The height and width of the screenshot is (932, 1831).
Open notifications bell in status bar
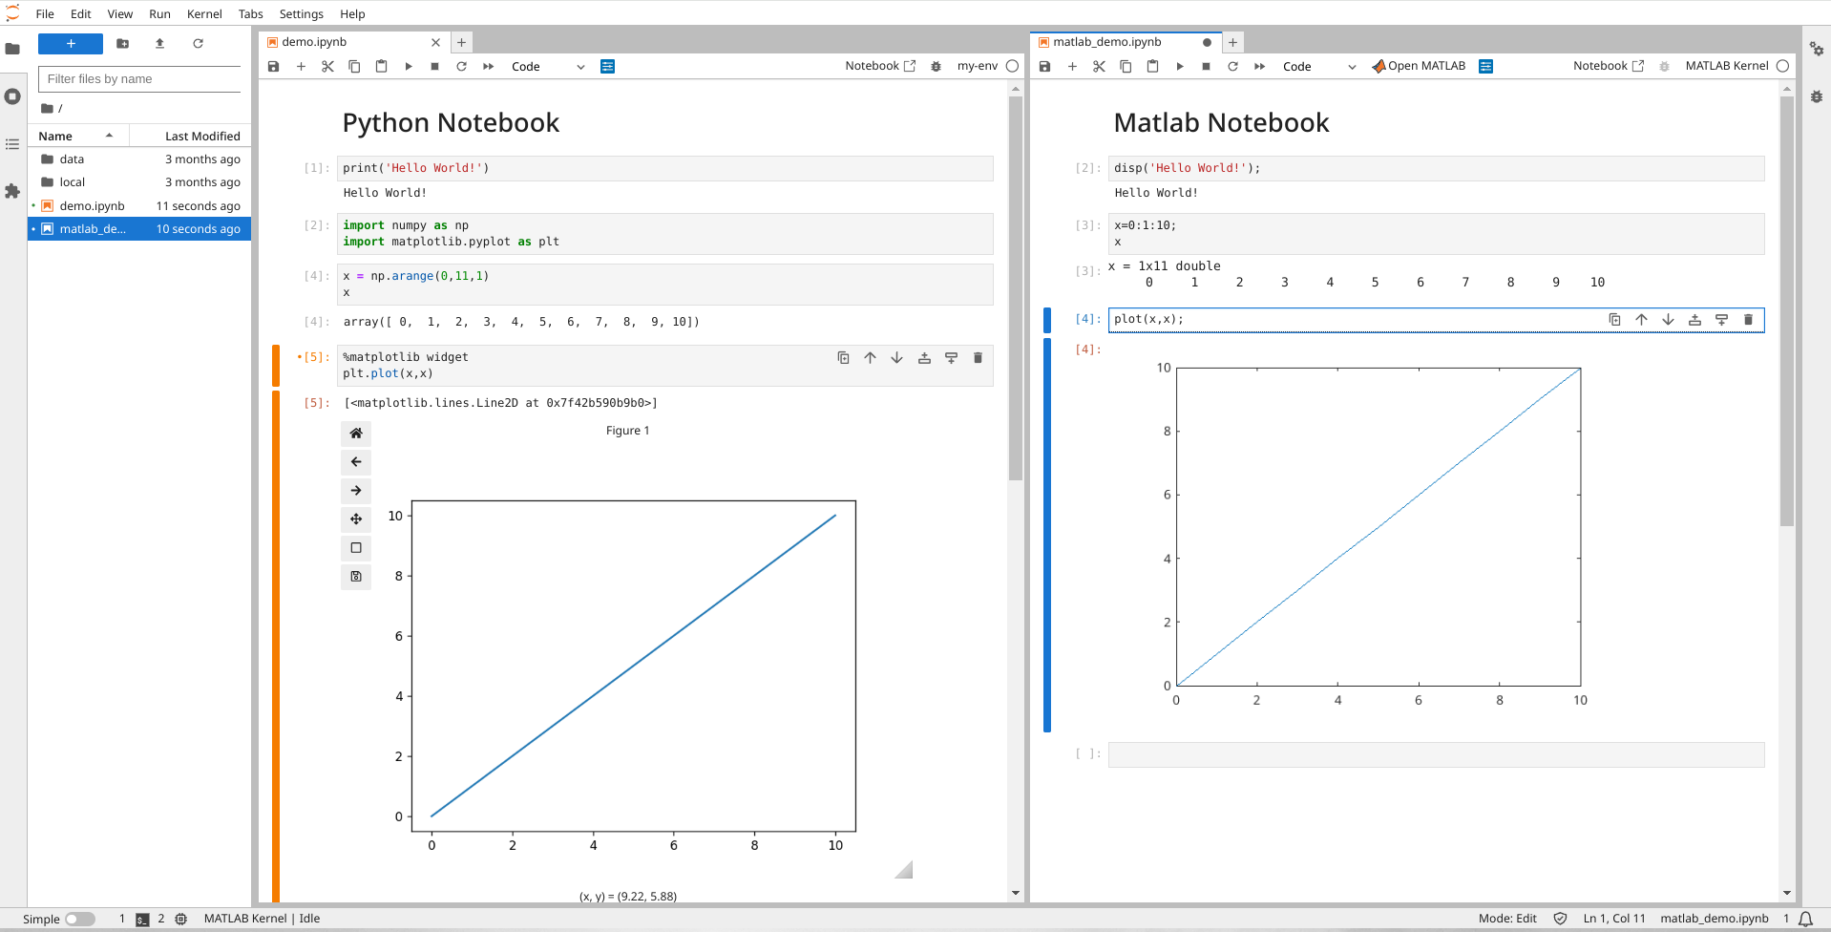(x=1805, y=919)
